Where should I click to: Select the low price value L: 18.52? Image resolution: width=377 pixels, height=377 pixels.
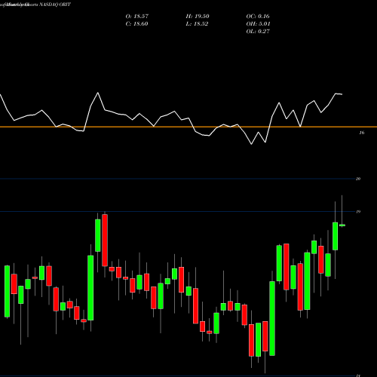pyautogui.click(x=197, y=24)
